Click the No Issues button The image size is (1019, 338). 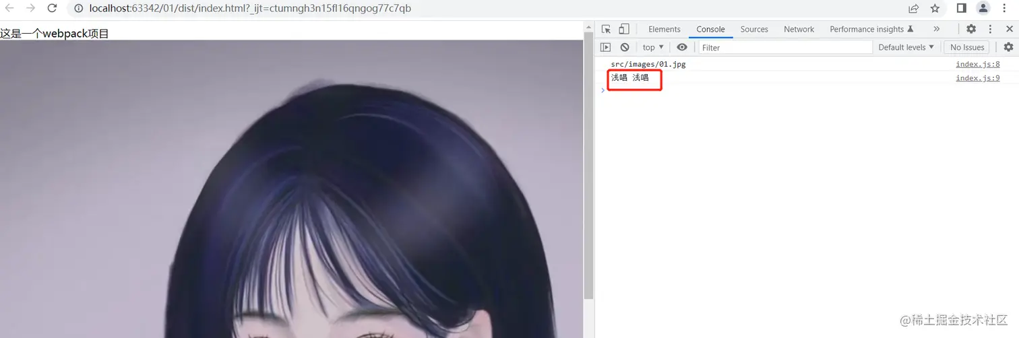coord(967,47)
